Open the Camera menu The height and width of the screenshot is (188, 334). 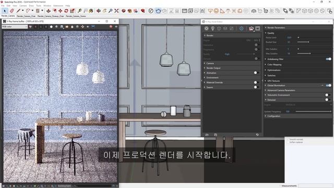coord(23,6)
